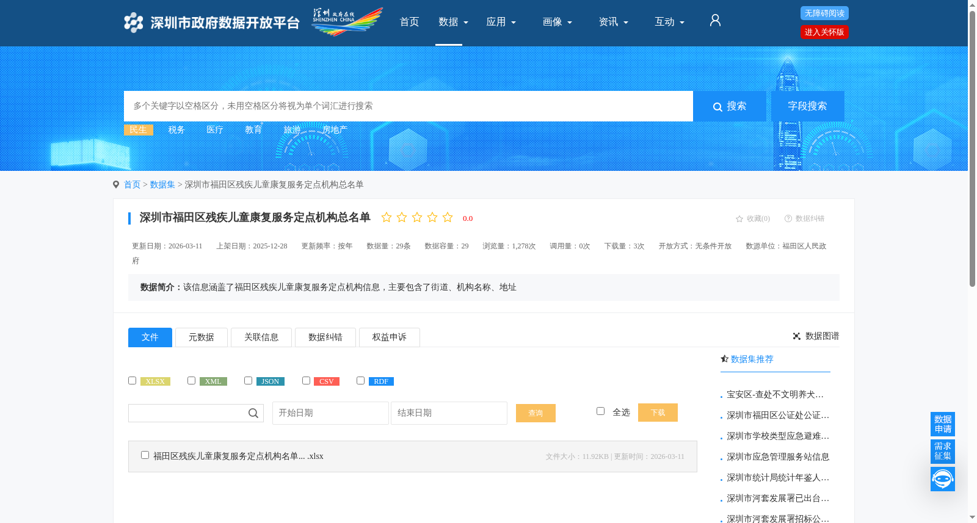
Task: Click the 开始日期 start date field
Action: [x=330, y=413]
